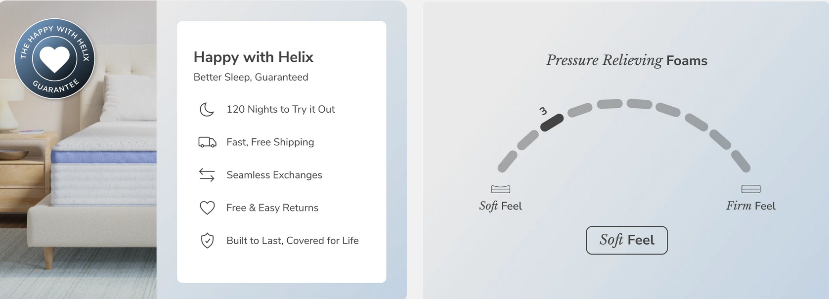The width and height of the screenshot is (829, 299).
Task: Click the crescent moon icon
Action: click(207, 109)
